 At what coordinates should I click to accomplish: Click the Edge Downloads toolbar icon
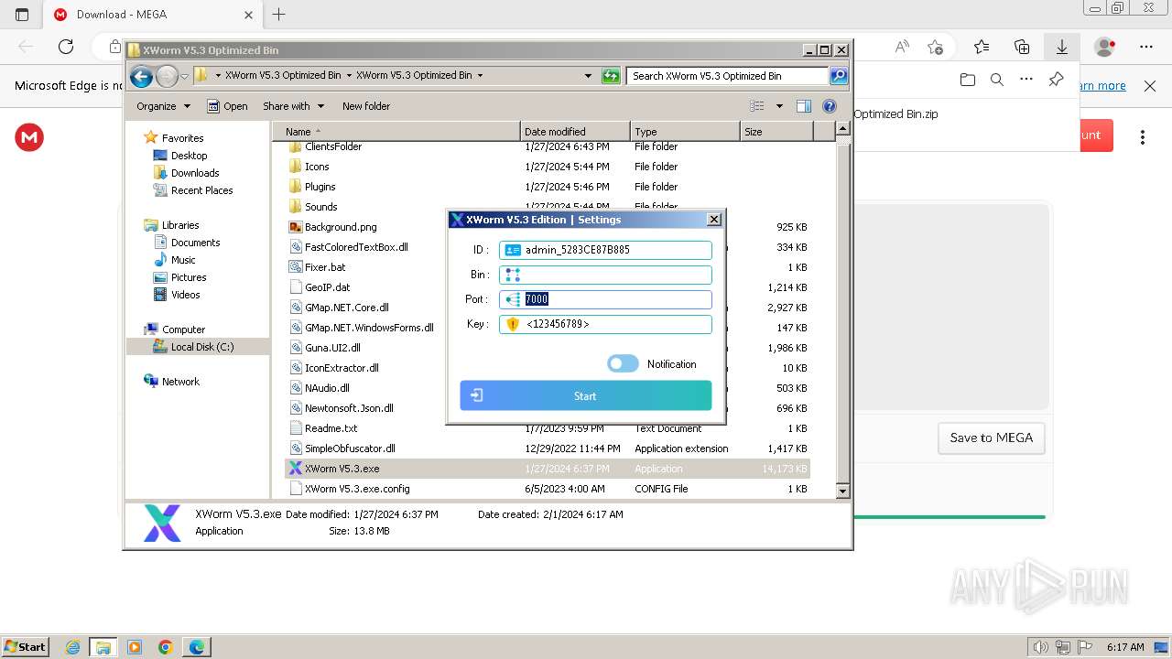tap(1062, 47)
